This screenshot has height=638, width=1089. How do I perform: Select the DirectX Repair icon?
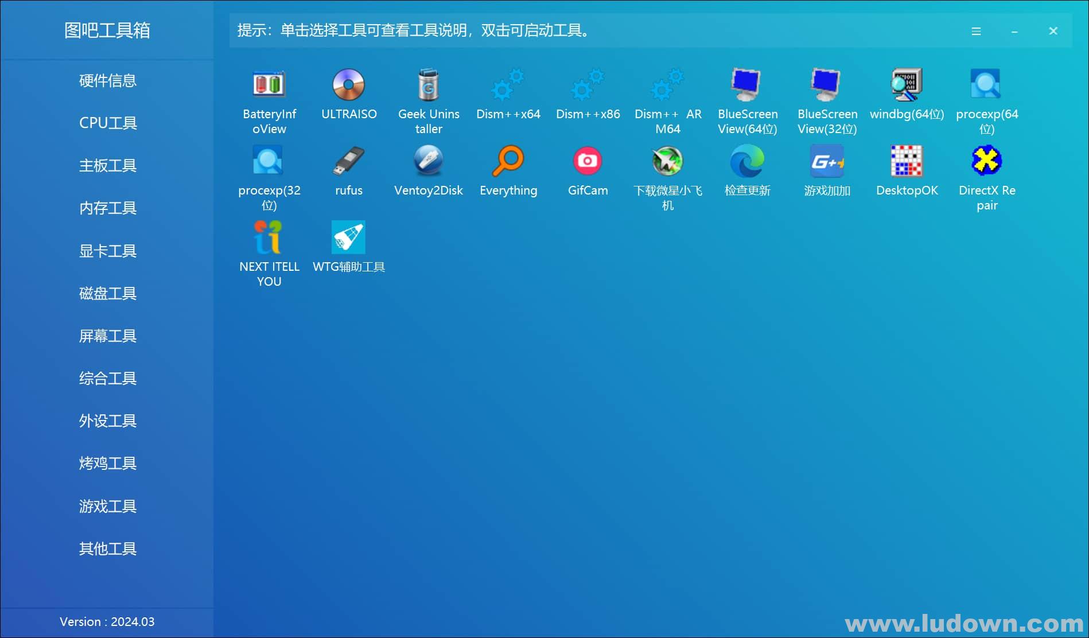(x=986, y=161)
